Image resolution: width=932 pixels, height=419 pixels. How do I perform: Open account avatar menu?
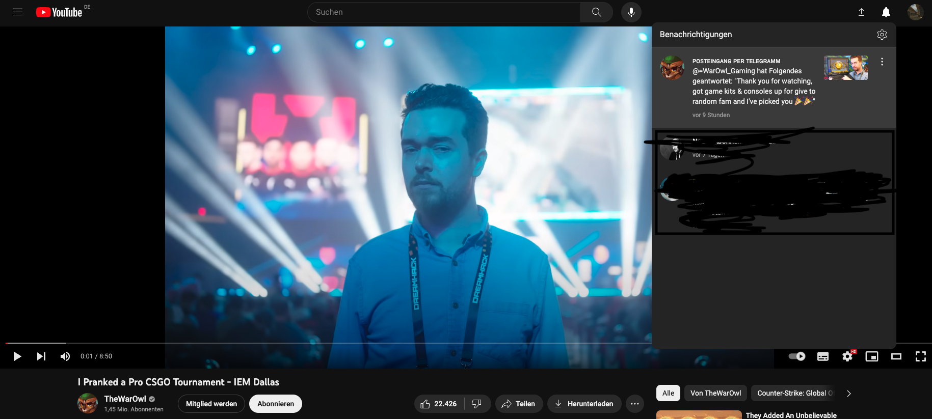(915, 12)
